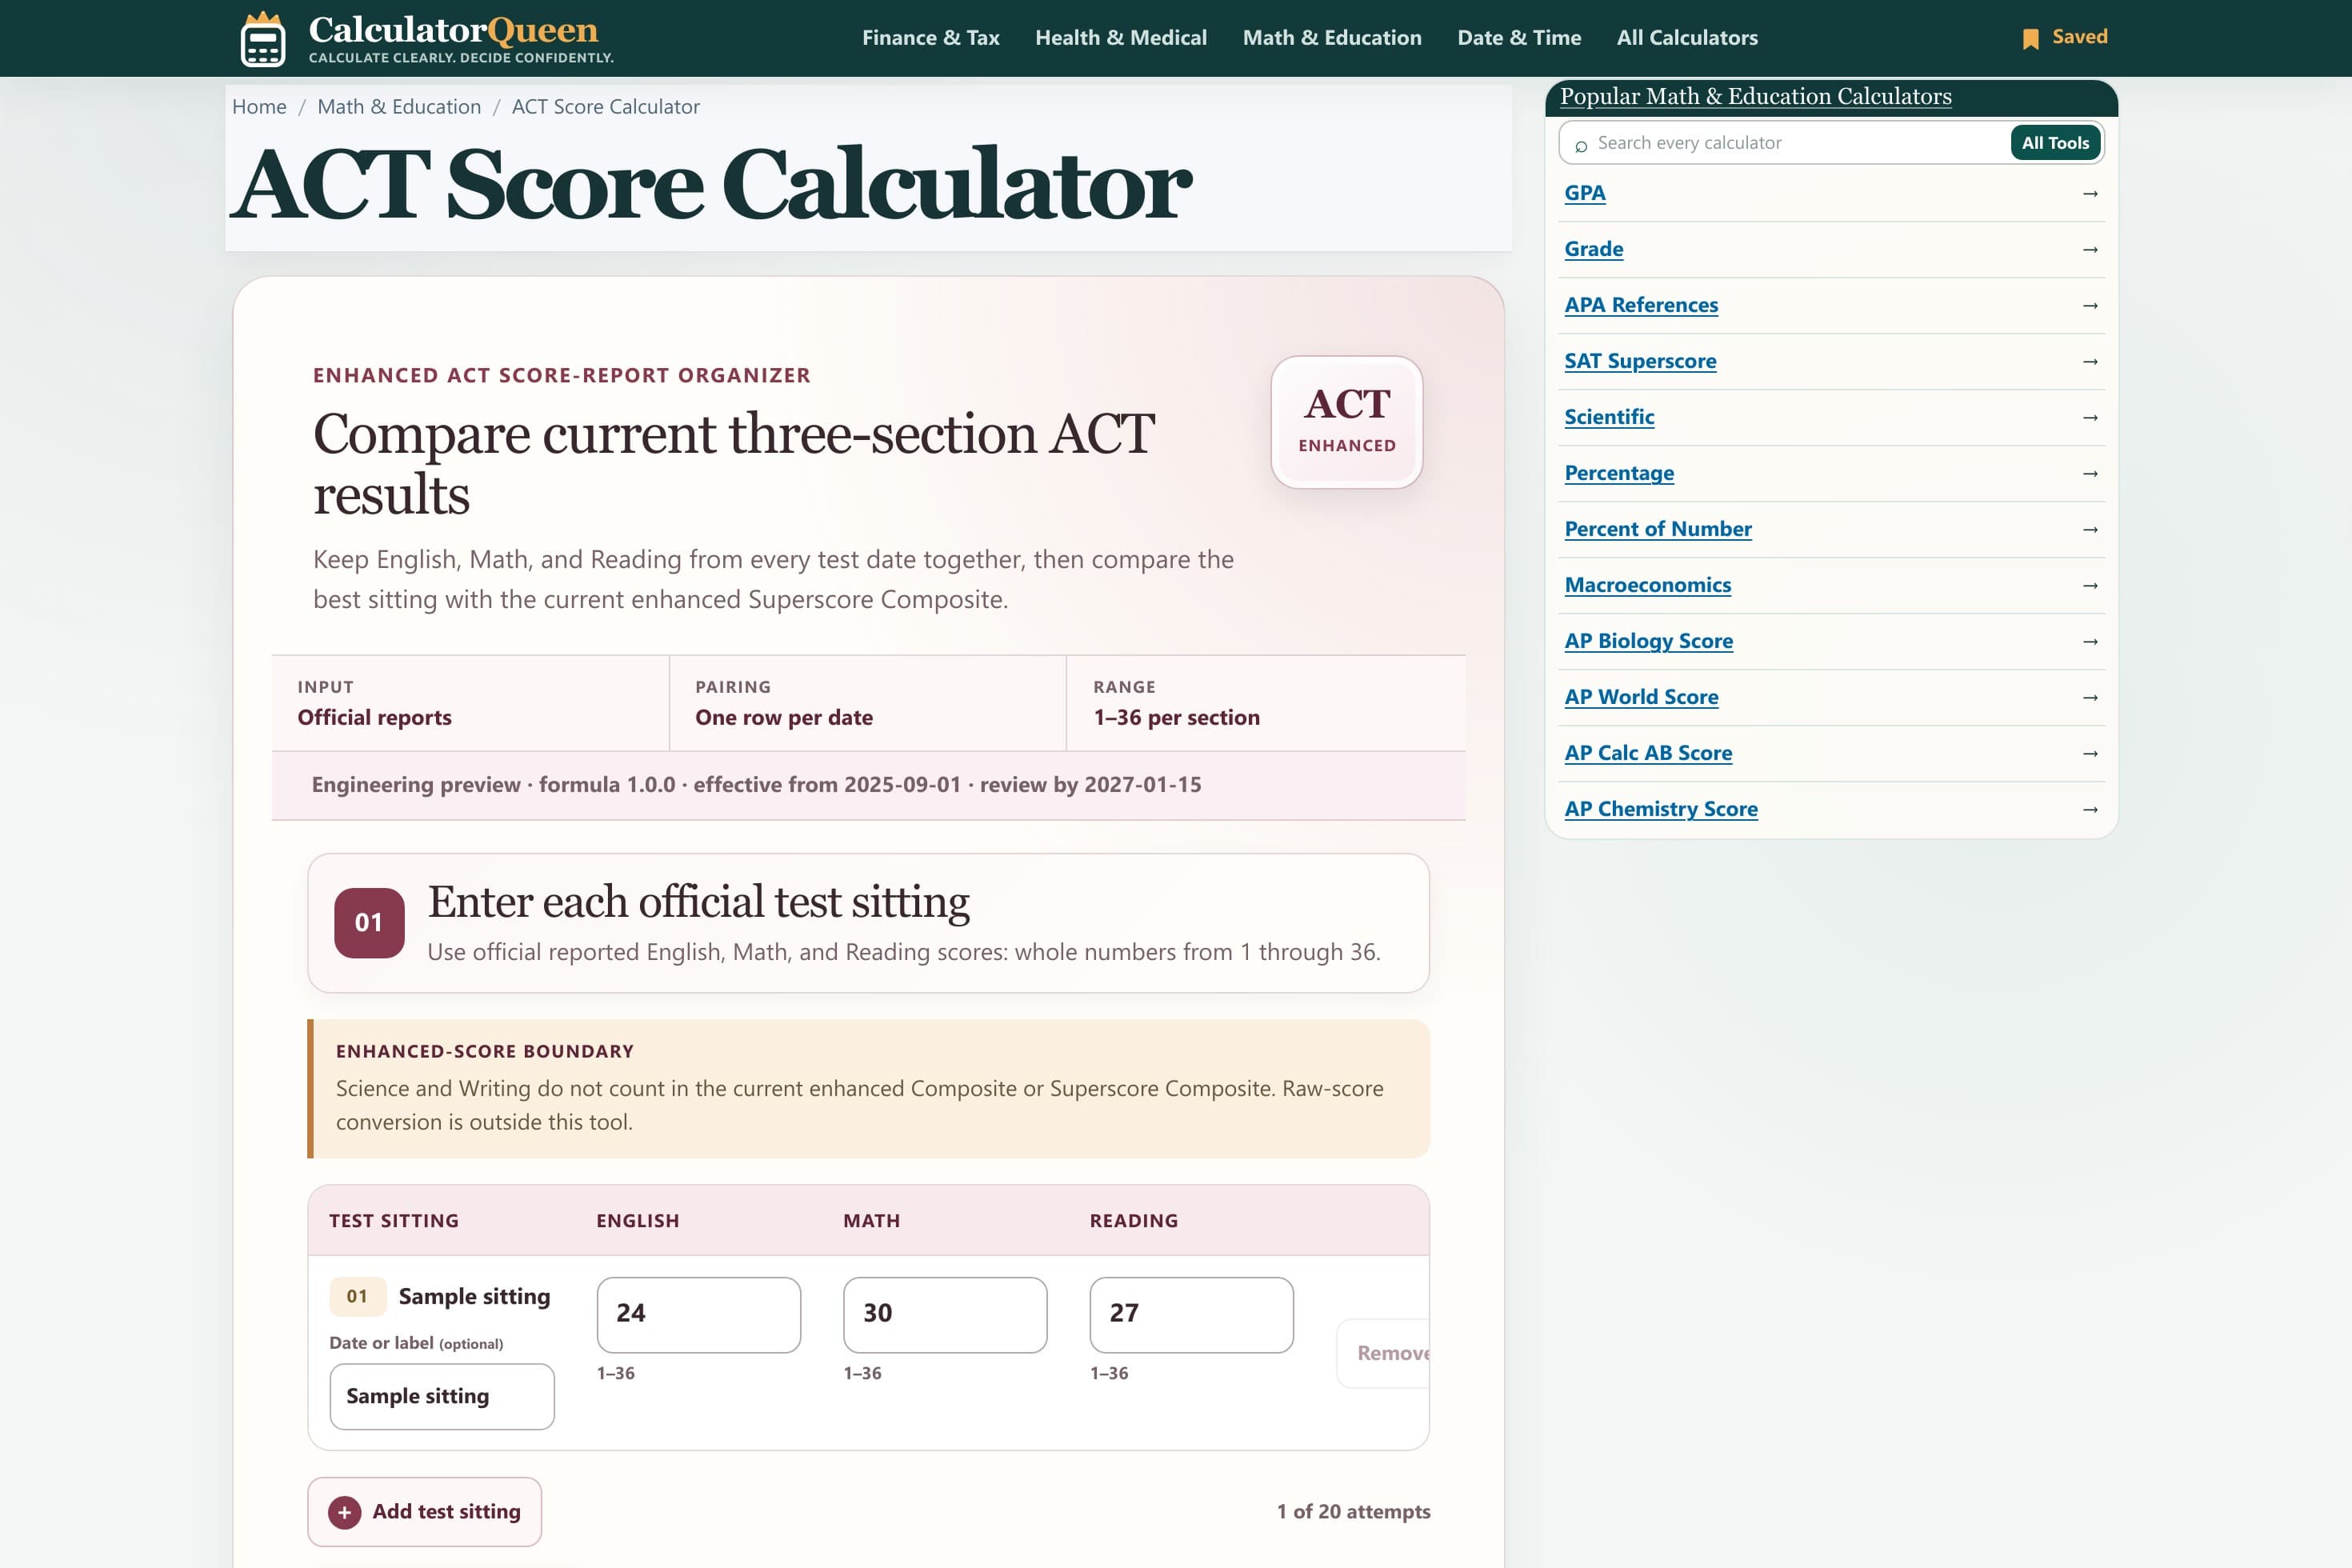
Task: Open the Date & Time menu
Action: [1519, 38]
